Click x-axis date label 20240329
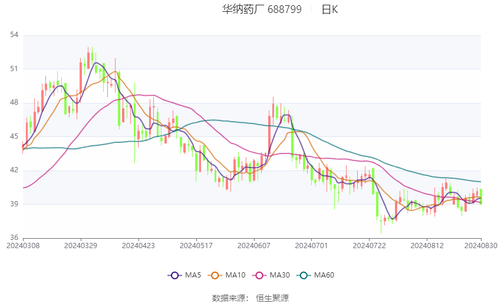Image resolution: width=501 pixels, height=304 pixels. (x=81, y=246)
